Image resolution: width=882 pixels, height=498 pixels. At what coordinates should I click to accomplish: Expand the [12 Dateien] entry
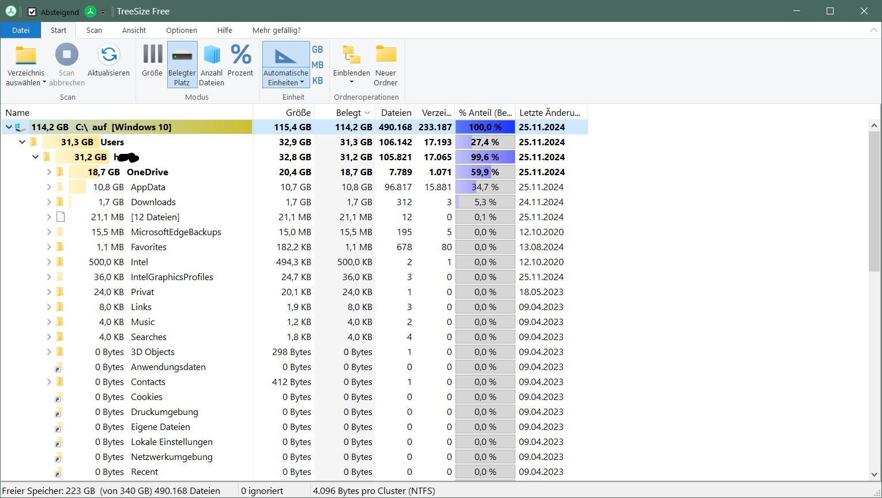click(x=49, y=217)
